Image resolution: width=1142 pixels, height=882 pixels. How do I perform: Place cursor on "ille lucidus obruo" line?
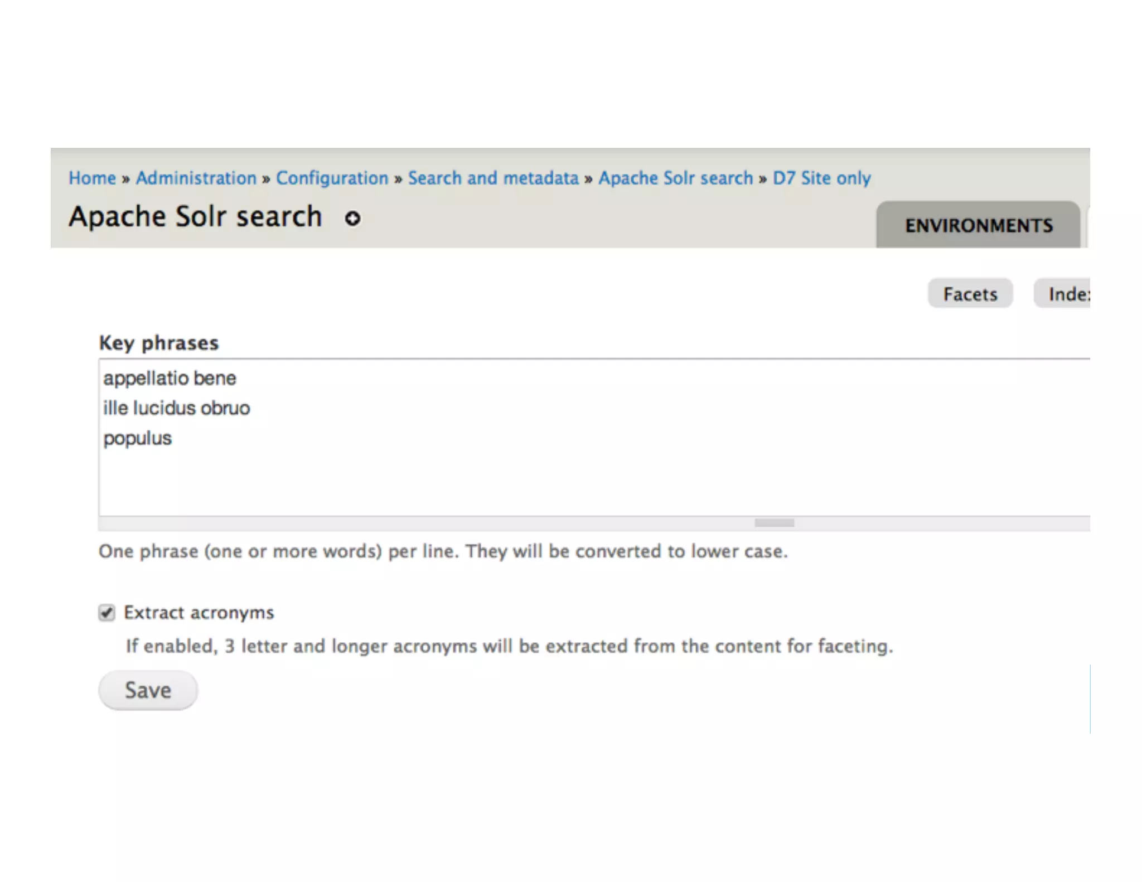(176, 408)
